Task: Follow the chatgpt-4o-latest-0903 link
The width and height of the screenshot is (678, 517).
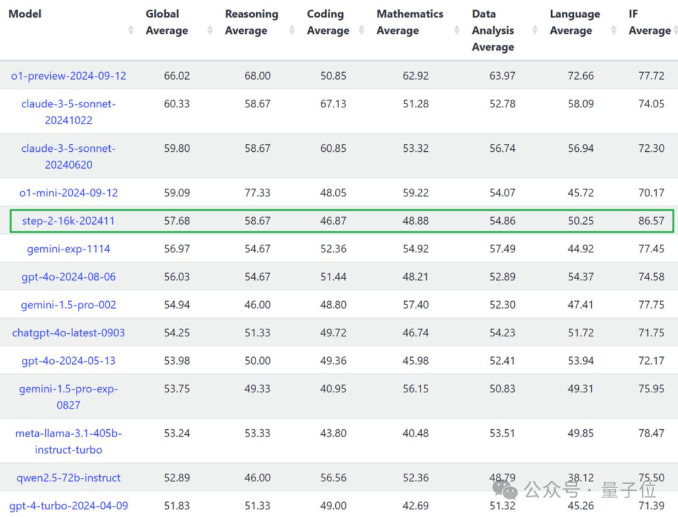Action: click(68, 333)
